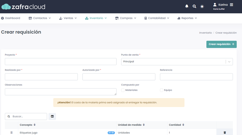Click the zafracloud logo
This screenshot has height=135, width=242.
pyautogui.click(x=23, y=7)
